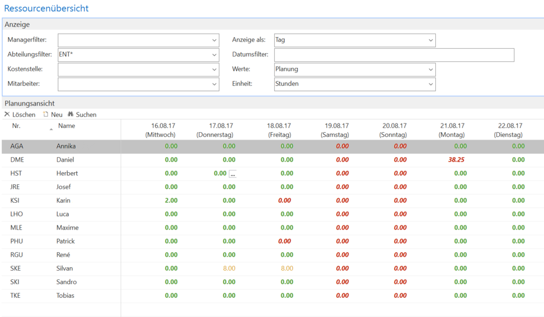The height and width of the screenshot is (317, 544).
Task: Expand the Abteilungsfilter dropdown
Action: 214,55
